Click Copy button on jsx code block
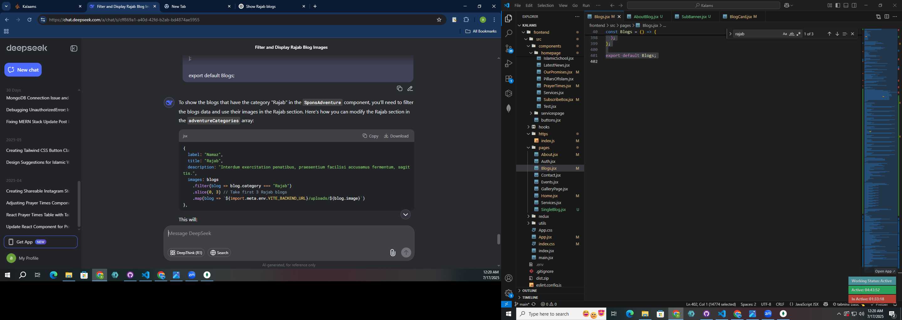Viewport: 902px width, 320px height. 371,136
